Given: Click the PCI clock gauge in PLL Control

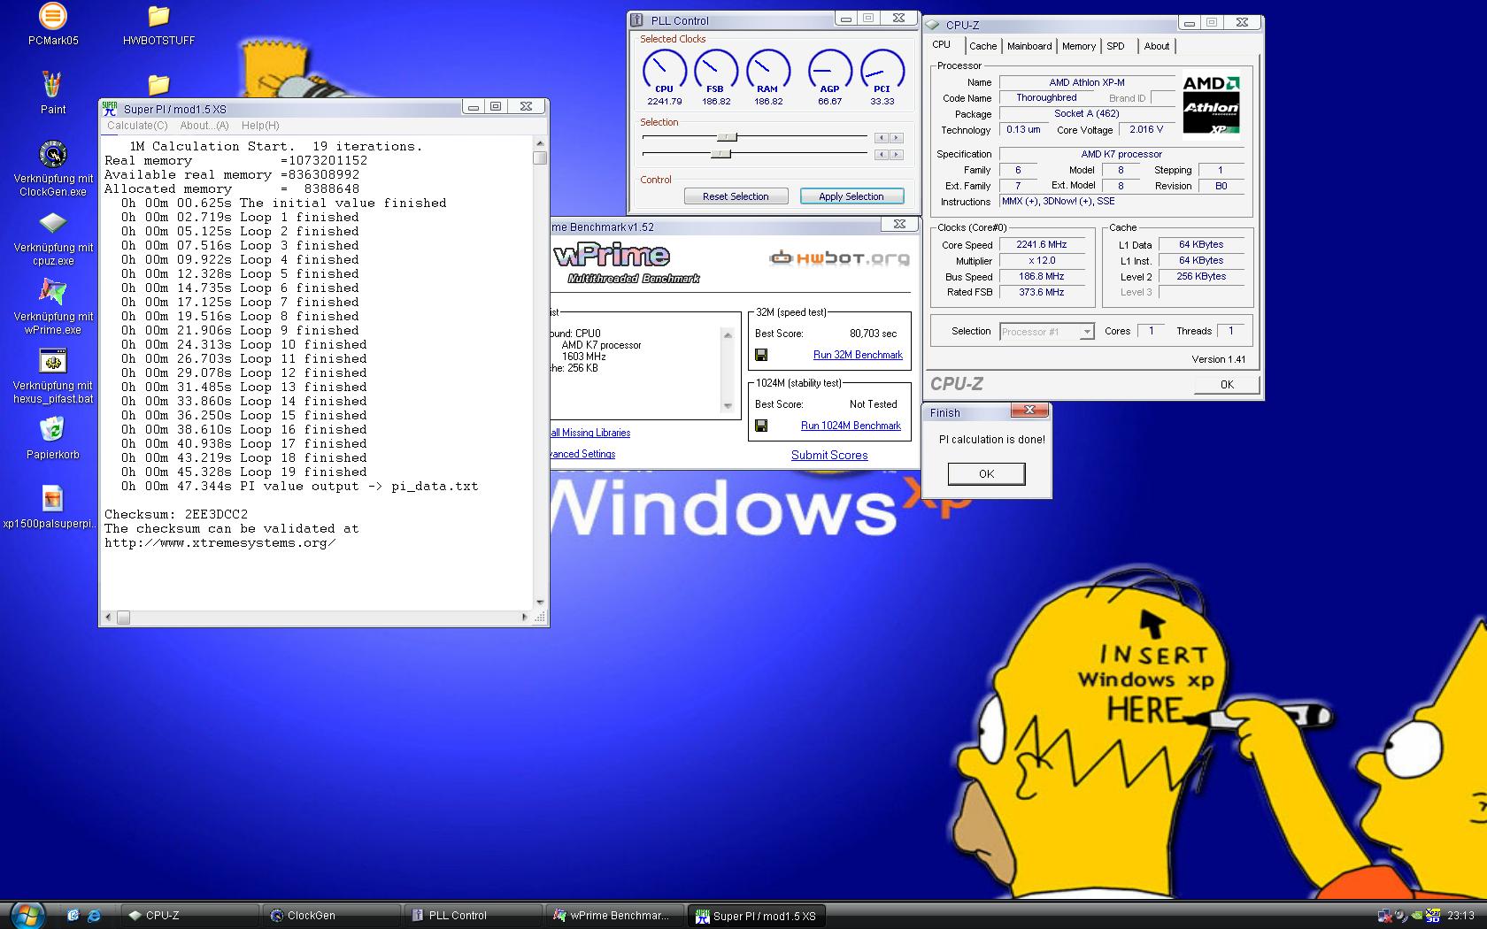Looking at the screenshot, I should [x=882, y=71].
